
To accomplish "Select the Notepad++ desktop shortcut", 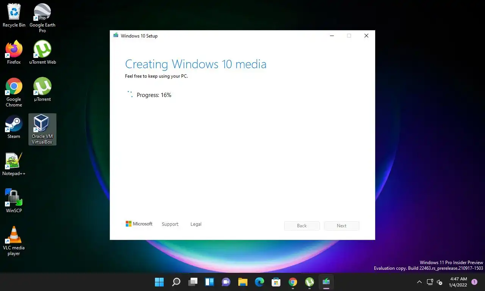I will tap(14, 164).
